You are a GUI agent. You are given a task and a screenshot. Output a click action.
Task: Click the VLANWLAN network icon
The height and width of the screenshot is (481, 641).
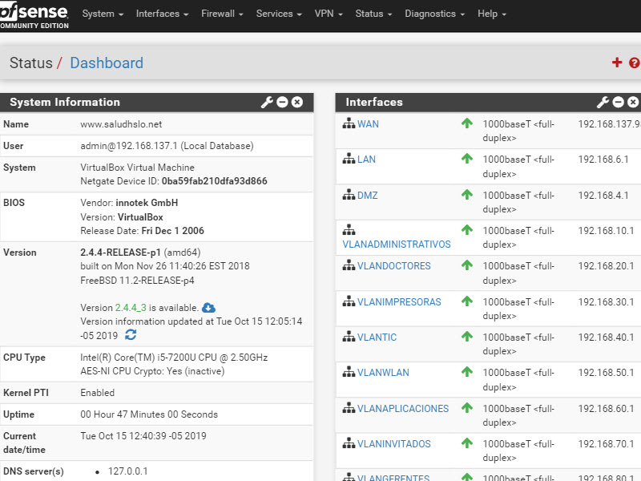pos(349,371)
